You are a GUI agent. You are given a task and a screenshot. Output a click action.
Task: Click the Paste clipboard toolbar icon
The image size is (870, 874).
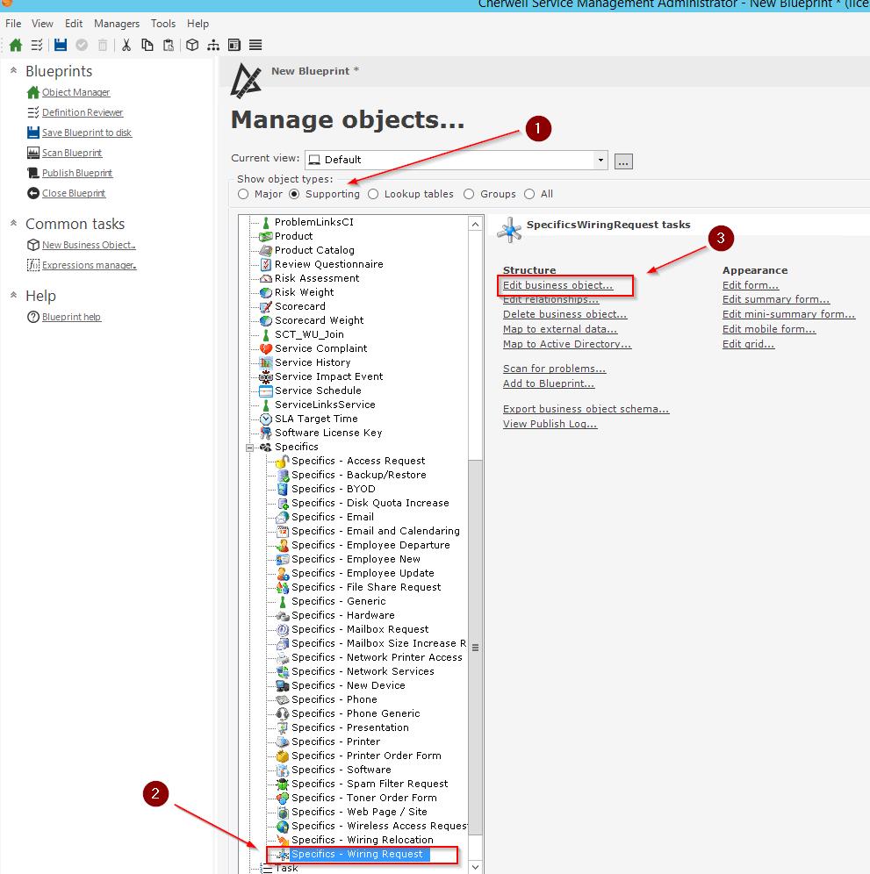tap(169, 46)
